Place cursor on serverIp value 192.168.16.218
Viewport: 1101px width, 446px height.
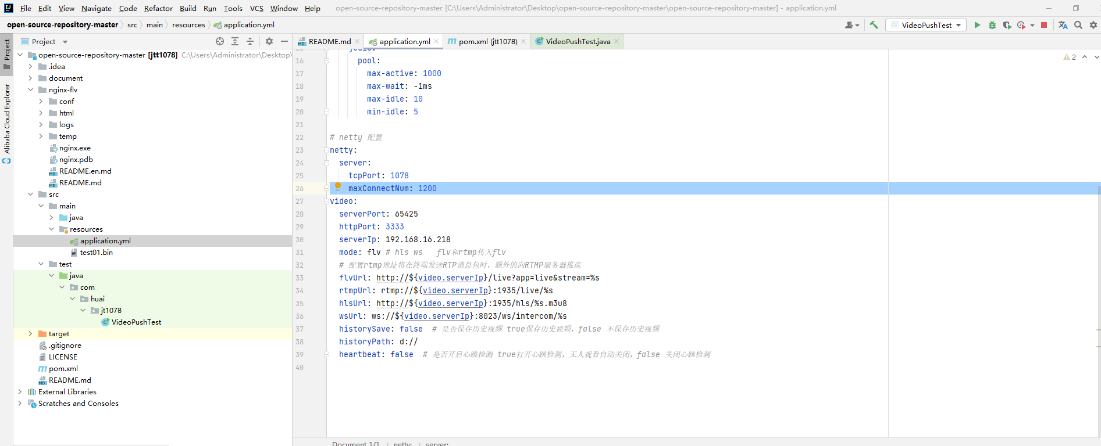418,240
